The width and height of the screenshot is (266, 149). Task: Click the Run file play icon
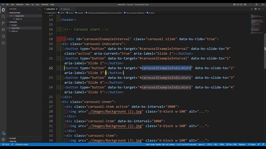[x=252, y=9]
